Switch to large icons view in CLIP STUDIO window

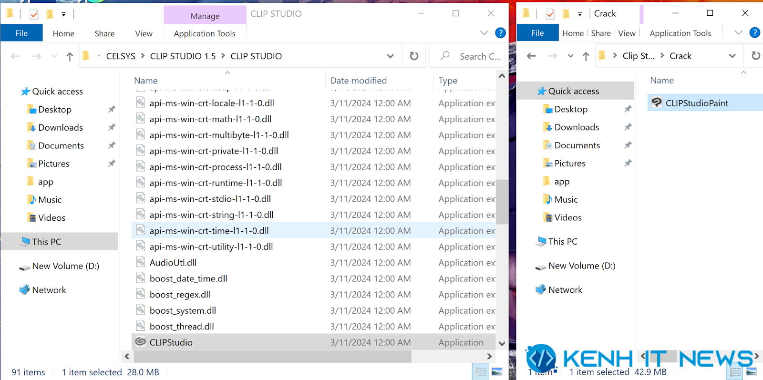click(497, 372)
